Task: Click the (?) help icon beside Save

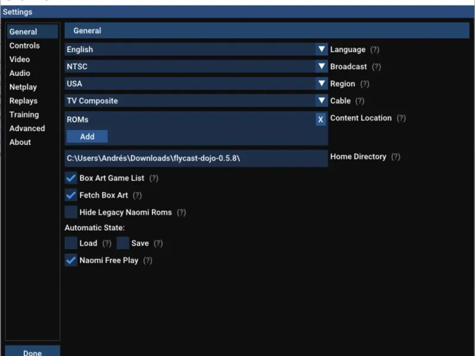Action: tap(158, 243)
